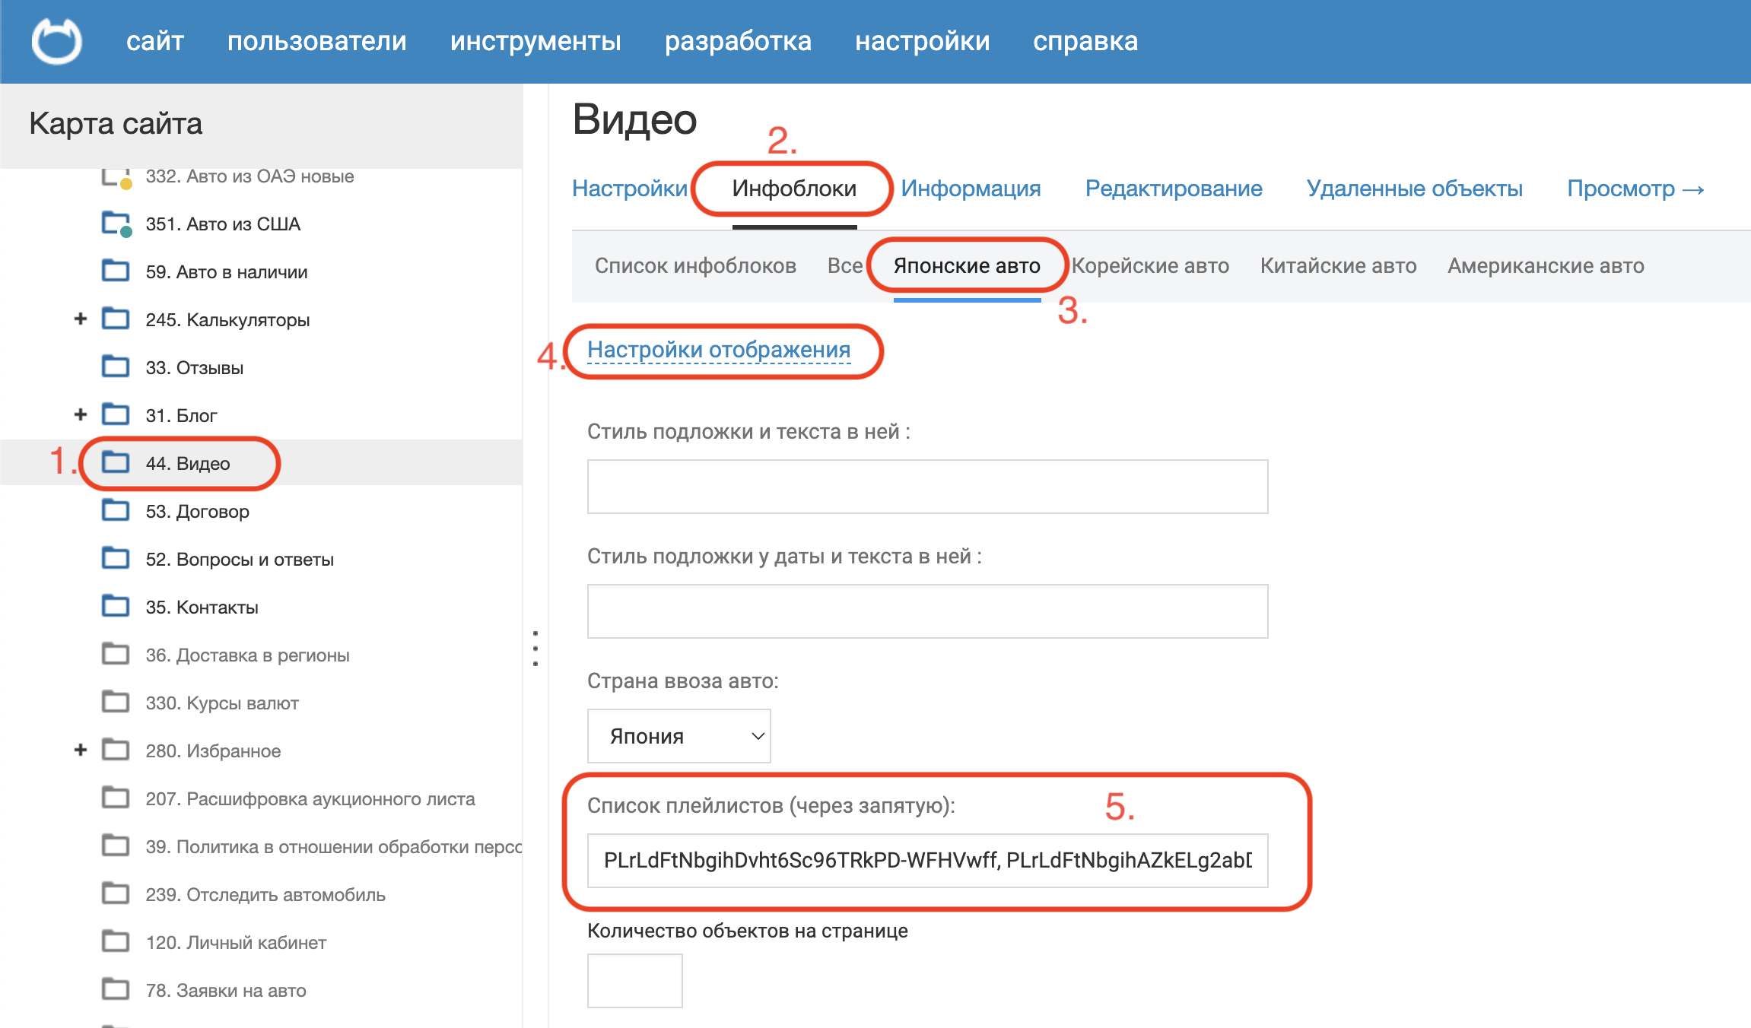Select 53. Договор in site map
The image size is (1751, 1028).
click(x=198, y=512)
